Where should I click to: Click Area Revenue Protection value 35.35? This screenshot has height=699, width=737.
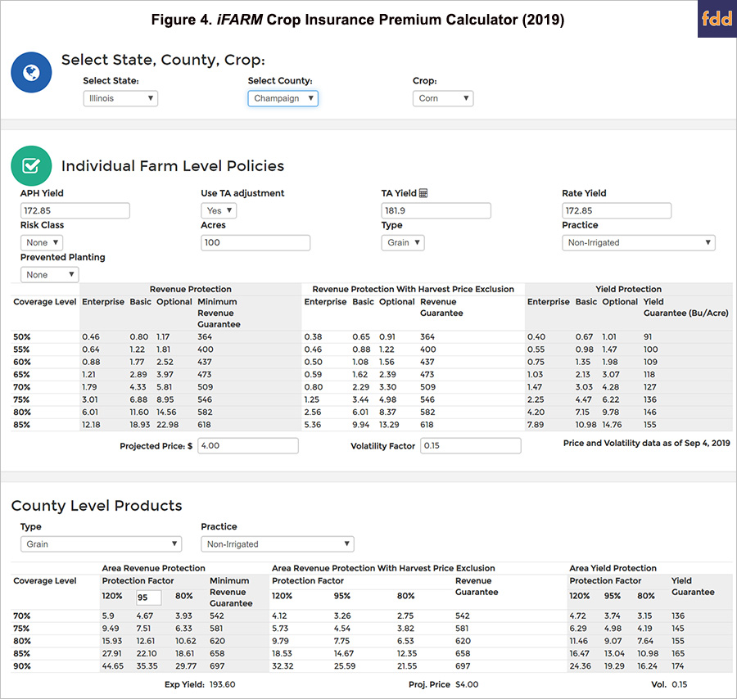coord(147,666)
